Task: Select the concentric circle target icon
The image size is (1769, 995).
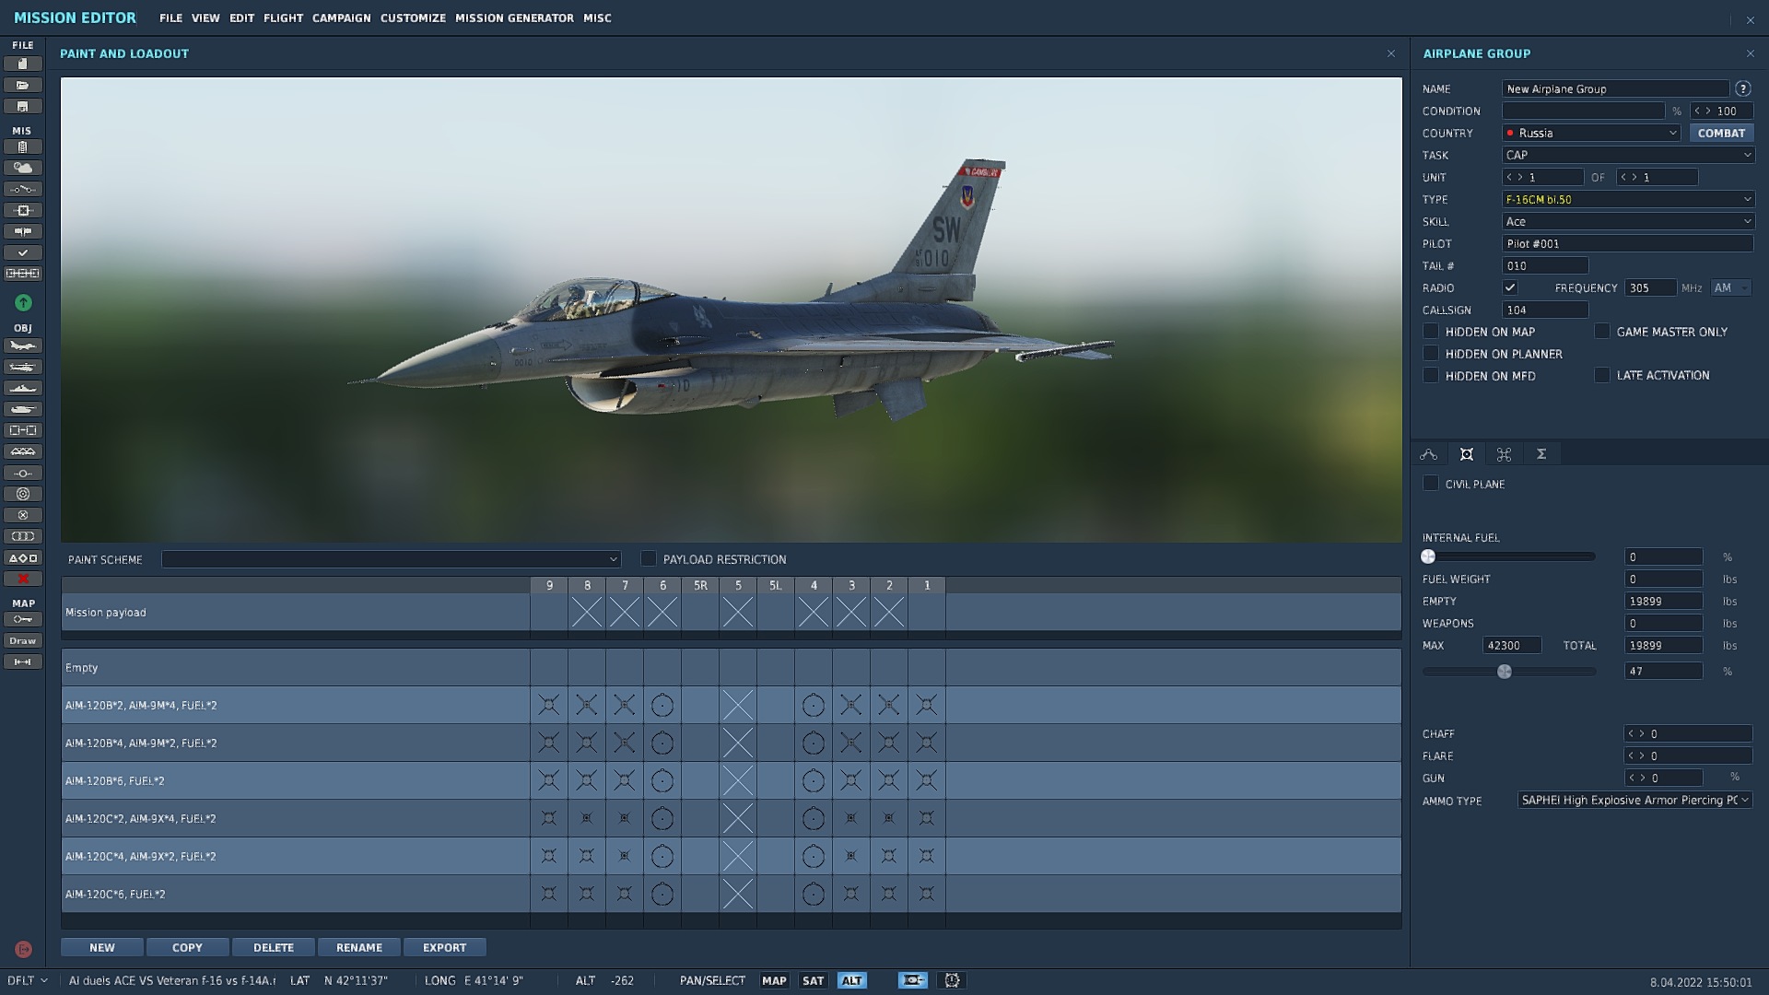Action: point(23,494)
